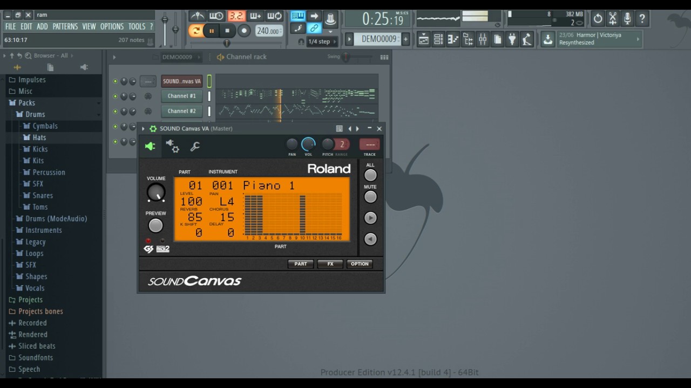This screenshot has width=691, height=388.
Task: Toggle the link multi-controller icon
Action: [315, 29]
